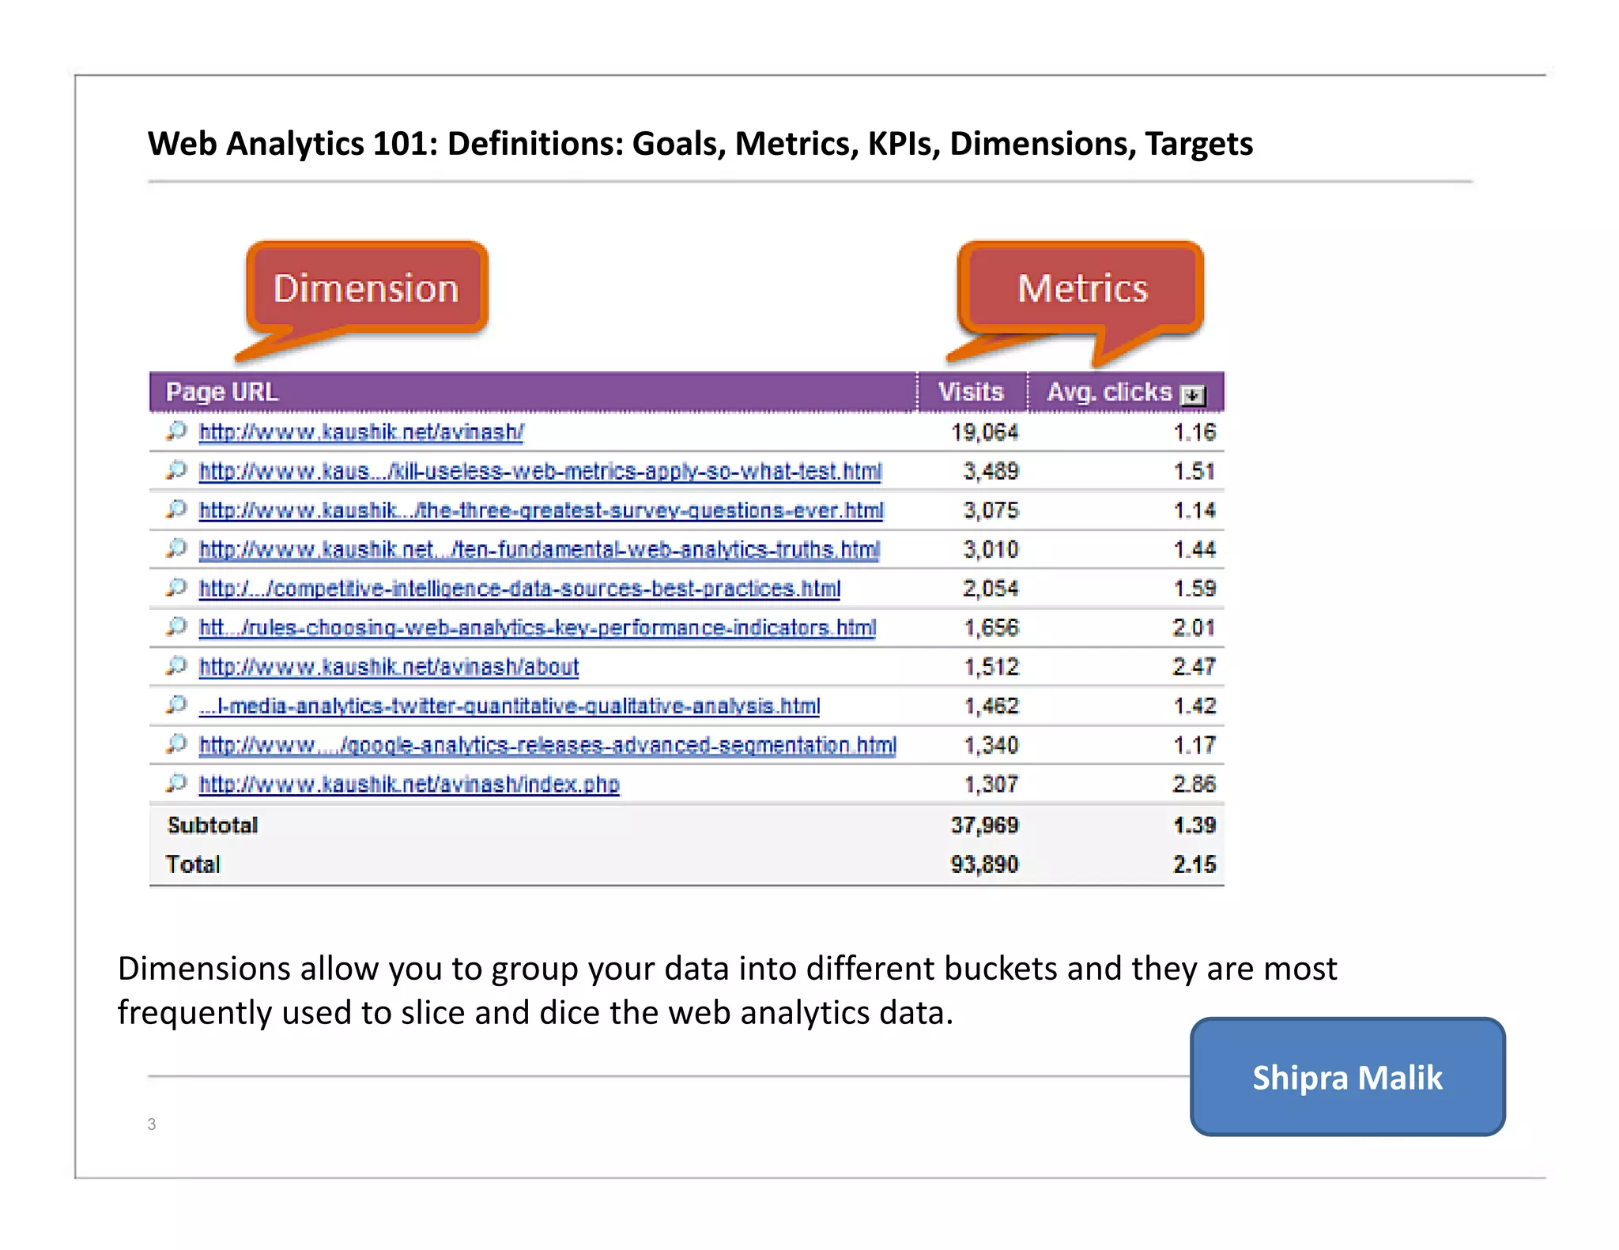Open link http://www.kaushik.net/avinash/
The image size is (1619, 1250).
point(361,432)
